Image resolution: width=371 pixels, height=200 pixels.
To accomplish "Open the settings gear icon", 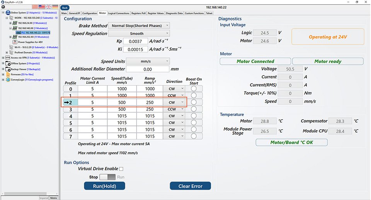I will pyautogui.click(x=3, y=7).
